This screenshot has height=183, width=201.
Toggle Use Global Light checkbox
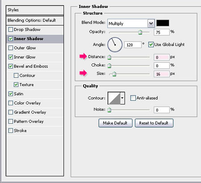coord(151,45)
